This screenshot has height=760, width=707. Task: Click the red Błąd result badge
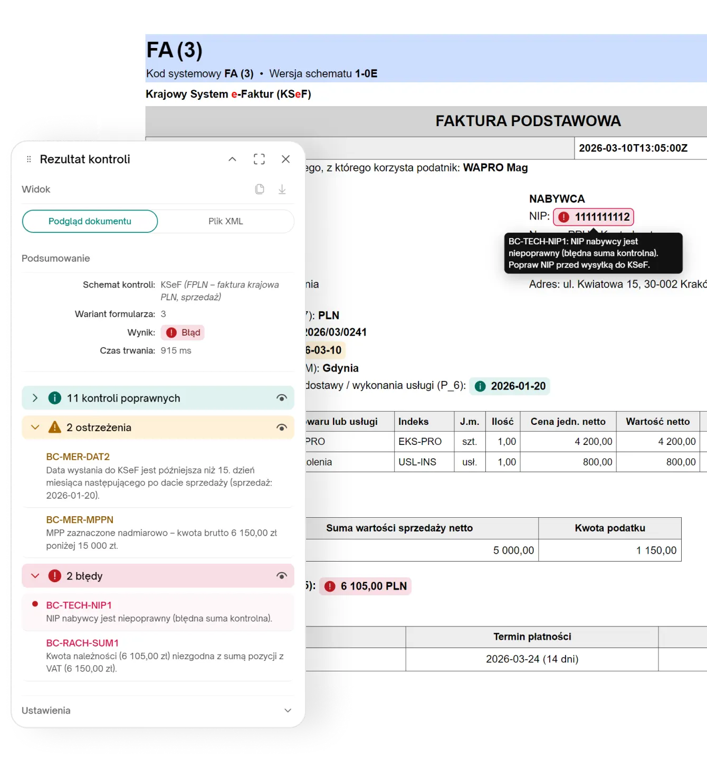[183, 332]
